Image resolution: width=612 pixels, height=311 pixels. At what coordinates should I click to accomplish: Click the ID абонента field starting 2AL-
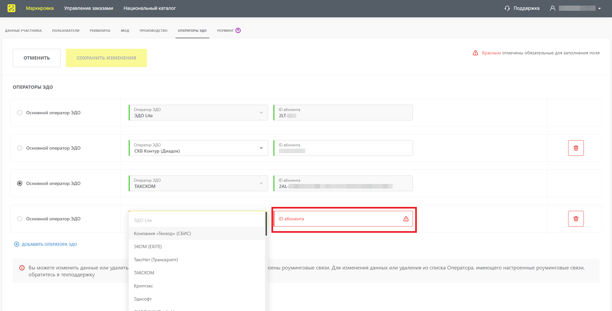[343, 183]
